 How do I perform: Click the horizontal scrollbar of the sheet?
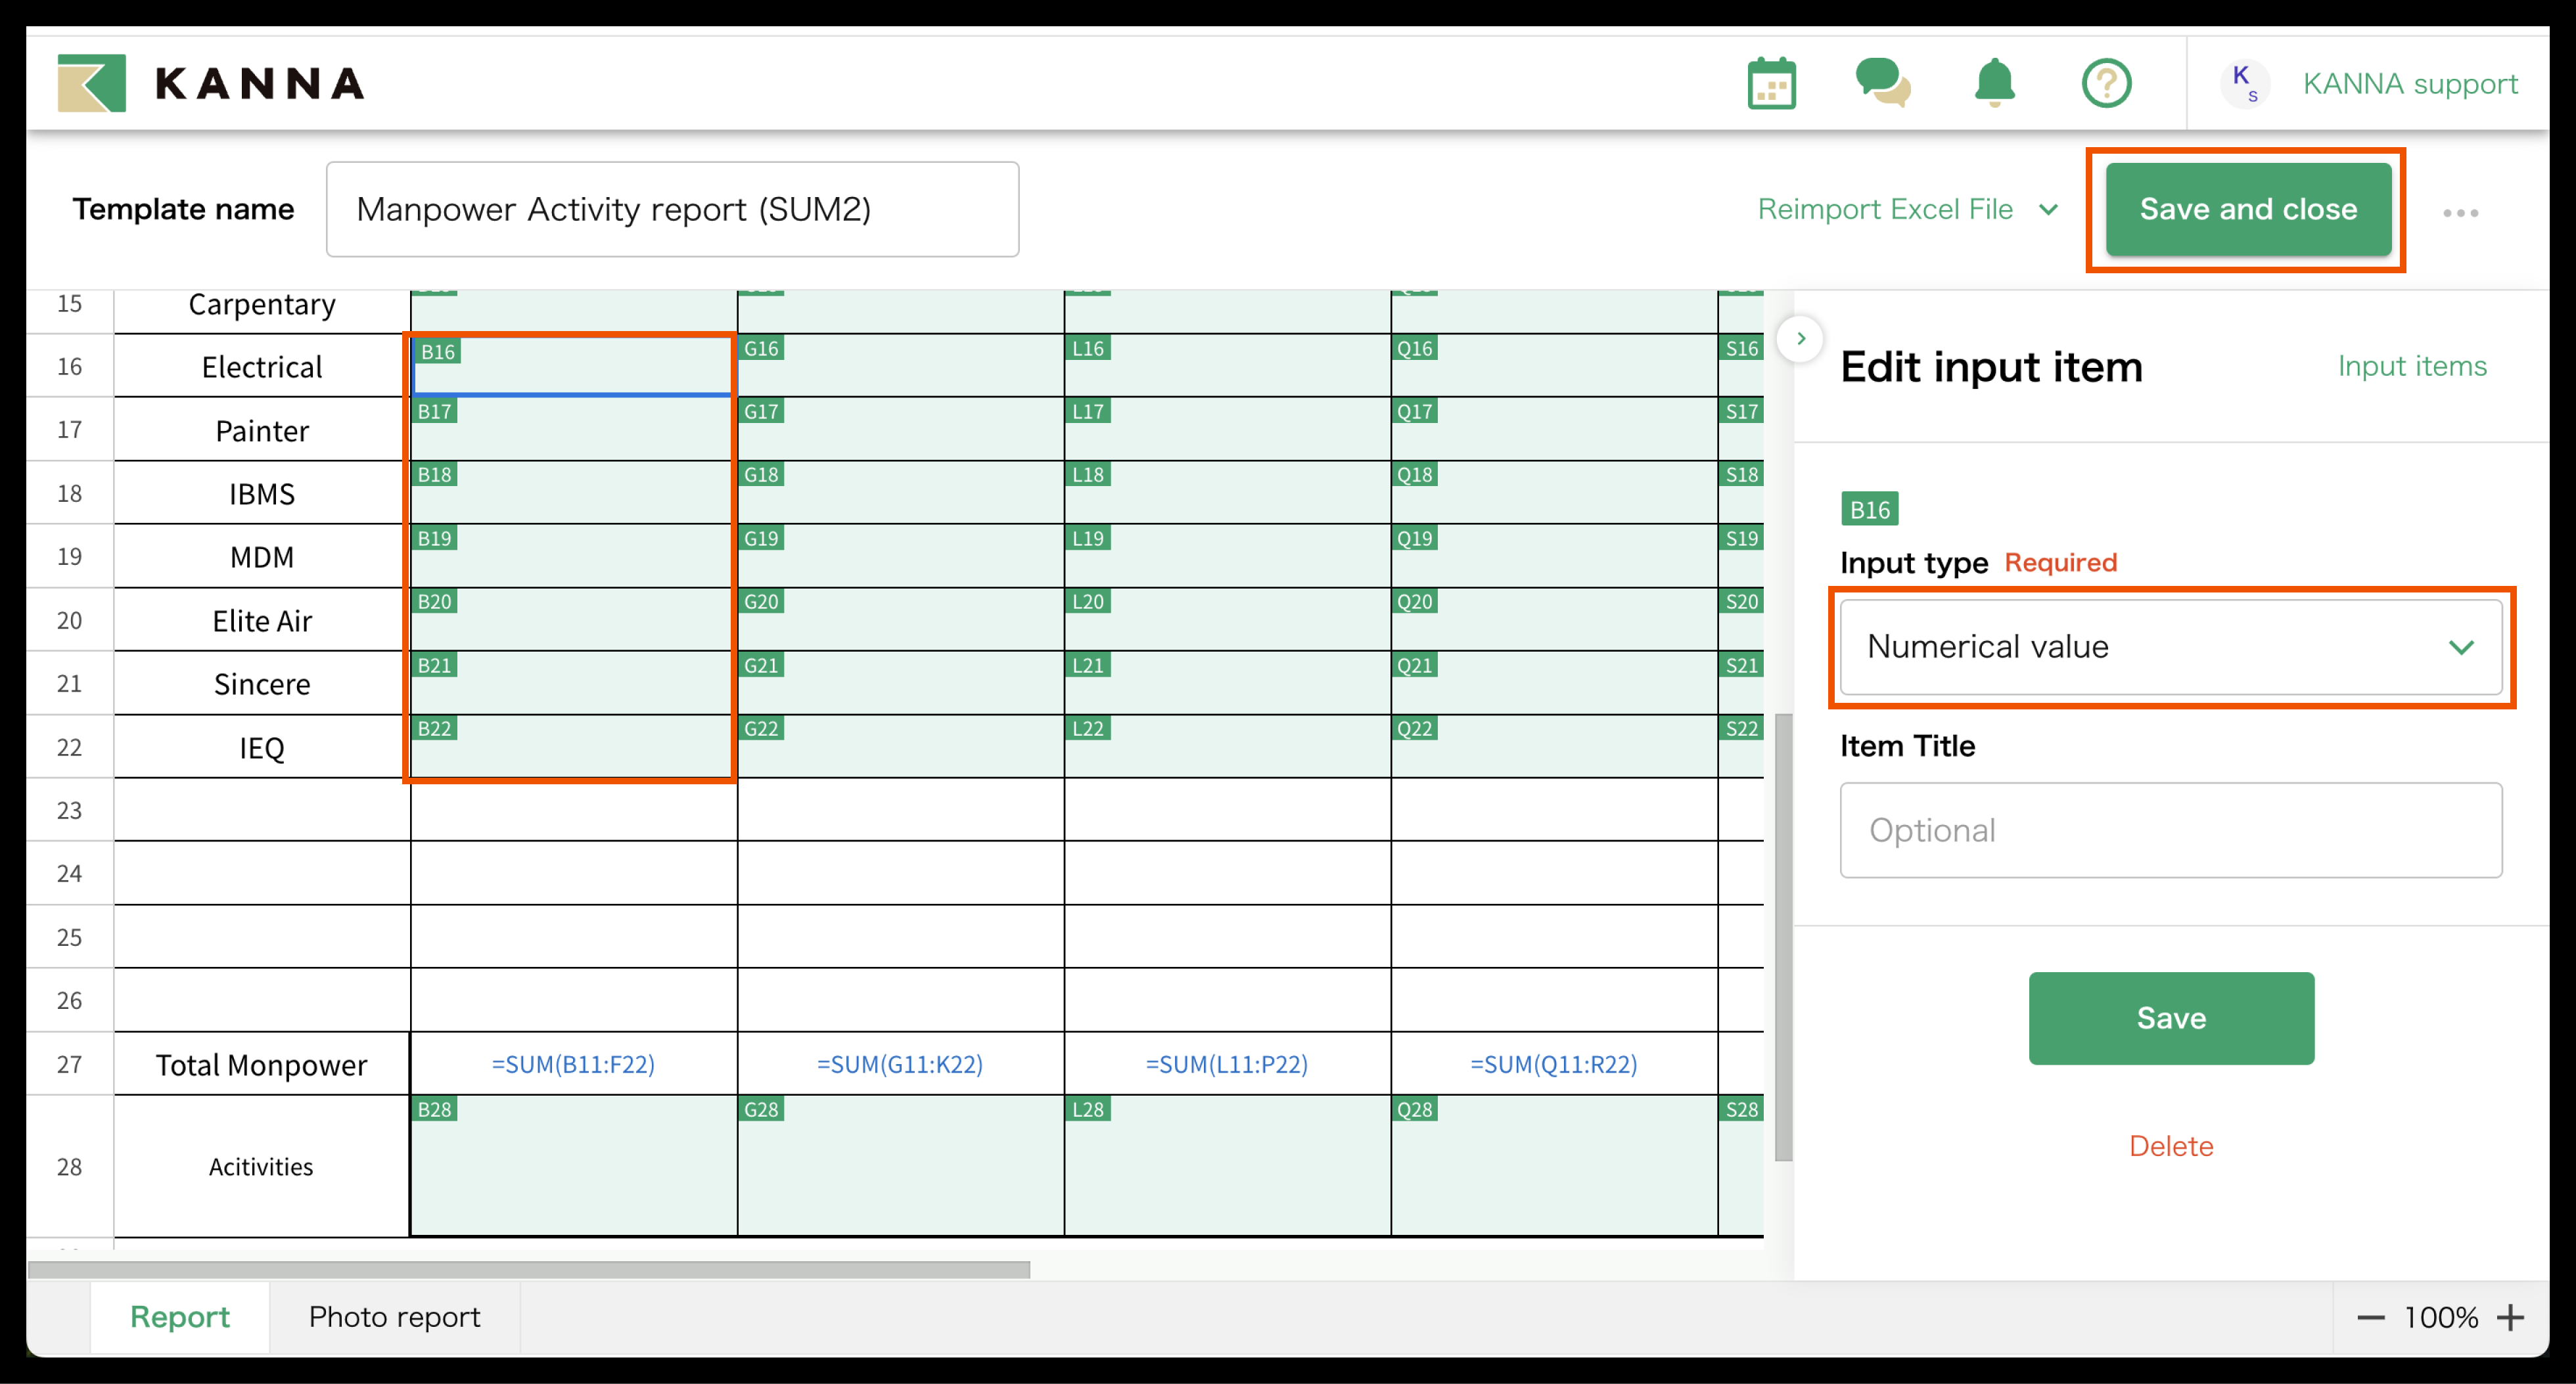[528, 1269]
